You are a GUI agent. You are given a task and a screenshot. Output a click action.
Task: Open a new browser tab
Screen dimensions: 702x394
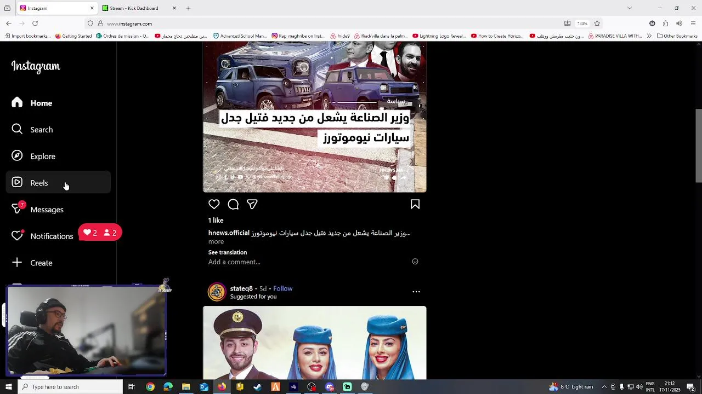[188, 8]
